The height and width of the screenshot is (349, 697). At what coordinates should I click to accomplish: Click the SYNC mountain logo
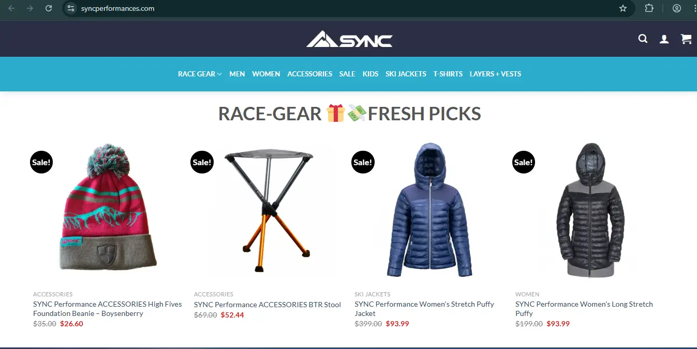pyautogui.click(x=349, y=39)
